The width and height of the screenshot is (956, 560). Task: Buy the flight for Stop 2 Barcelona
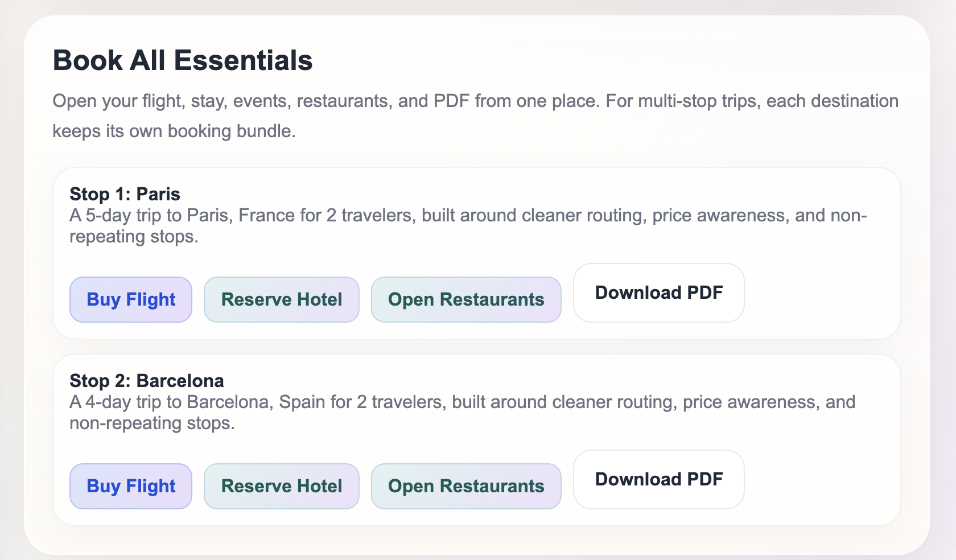click(131, 486)
